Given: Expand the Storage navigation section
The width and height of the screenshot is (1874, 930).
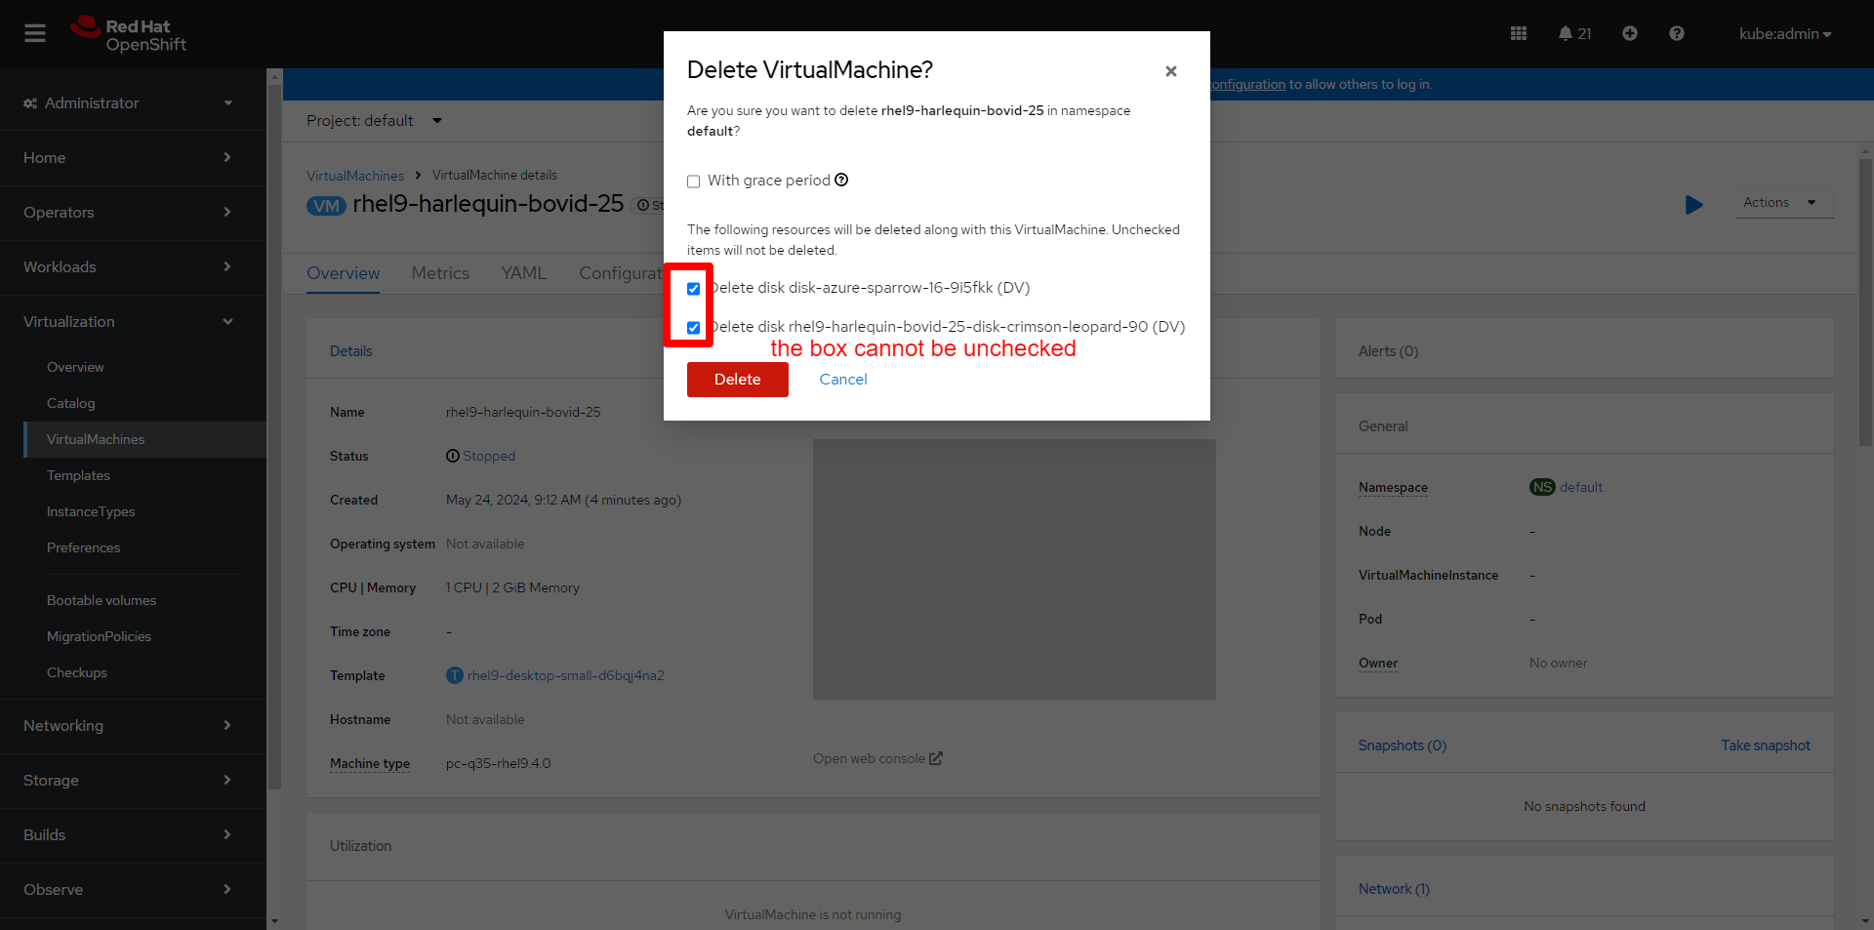Looking at the screenshot, I should click(133, 781).
